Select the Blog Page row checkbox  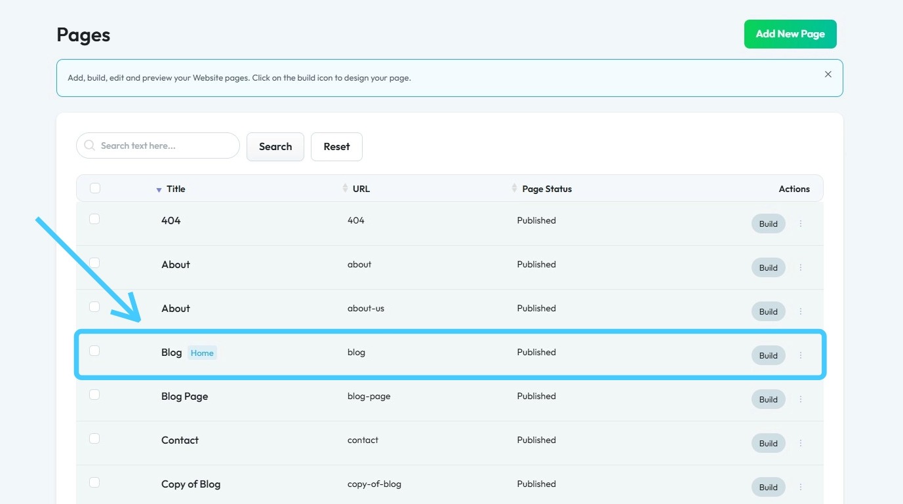tap(94, 395)
